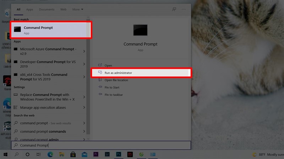Open Adobe Lightroom from the taskbar
284x159 pixels.
(x=107, y=154)
